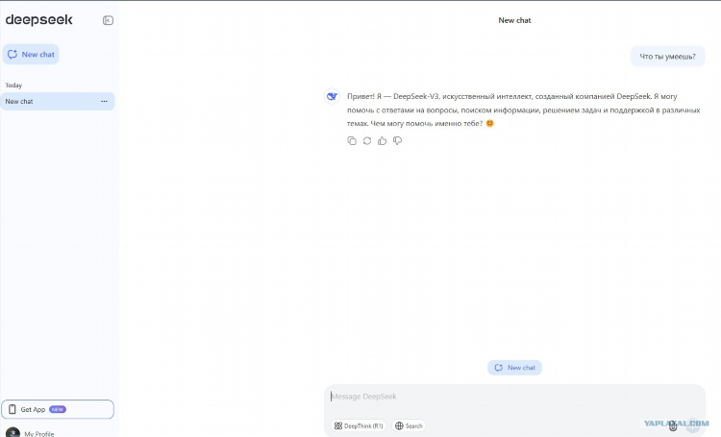Attach a file with the paperclip icon
721x437 pixels.
click(673, 426)
